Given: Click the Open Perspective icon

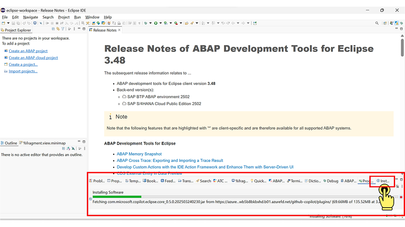Looking at the screenshot, I should [x=385, y=23].
